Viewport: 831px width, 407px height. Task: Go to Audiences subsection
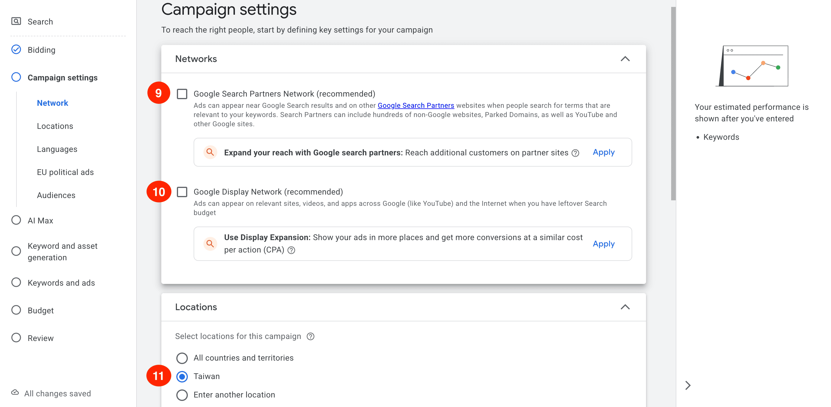tap(56, 195)
